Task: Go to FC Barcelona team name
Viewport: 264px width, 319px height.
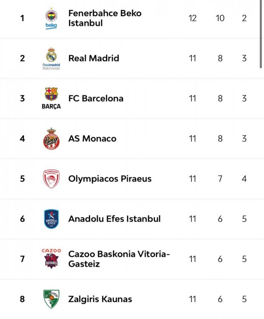Action: tap(96, 98)
